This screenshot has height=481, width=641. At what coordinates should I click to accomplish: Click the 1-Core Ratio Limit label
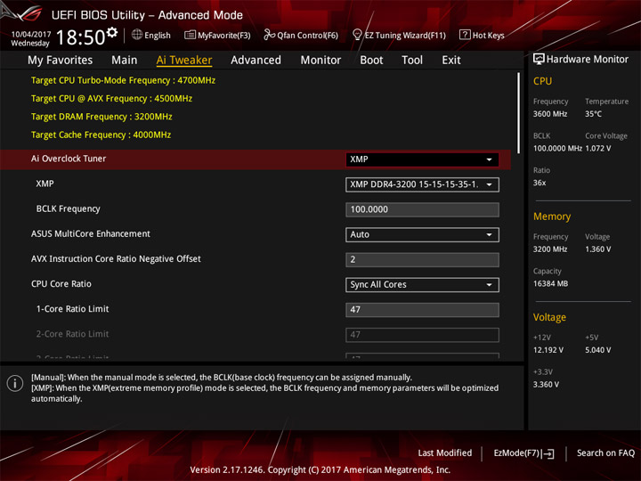coord(72,309)
